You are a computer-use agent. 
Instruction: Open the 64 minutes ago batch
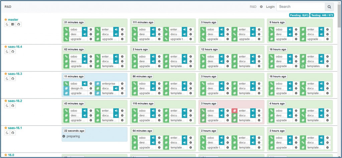[x=142, y=131]
